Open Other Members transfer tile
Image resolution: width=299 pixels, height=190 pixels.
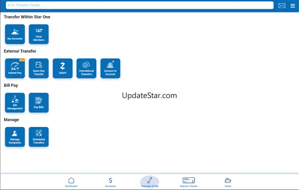(39, 34)
